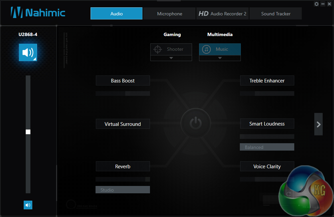Click the crosshair icon on Shooter

click(158, 49)
